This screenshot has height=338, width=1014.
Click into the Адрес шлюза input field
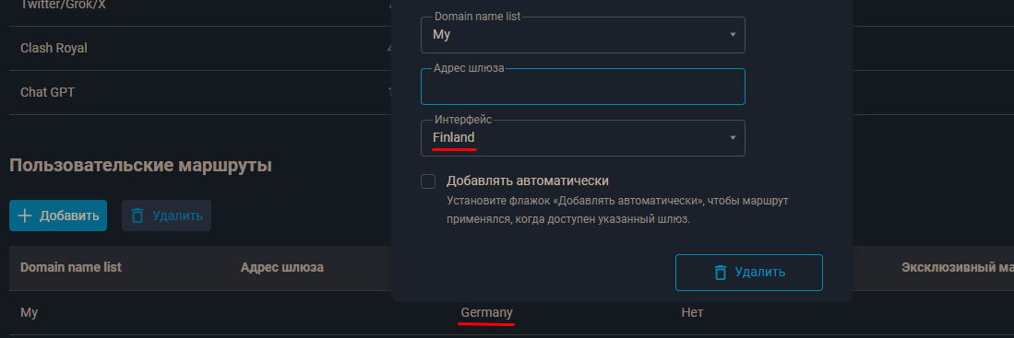(583, 87)
